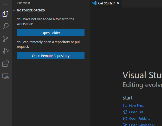Open the Source Control branch icon
The width and height of the screenshot is (162, 126).
pyautogui.click(x=5, y=39)
